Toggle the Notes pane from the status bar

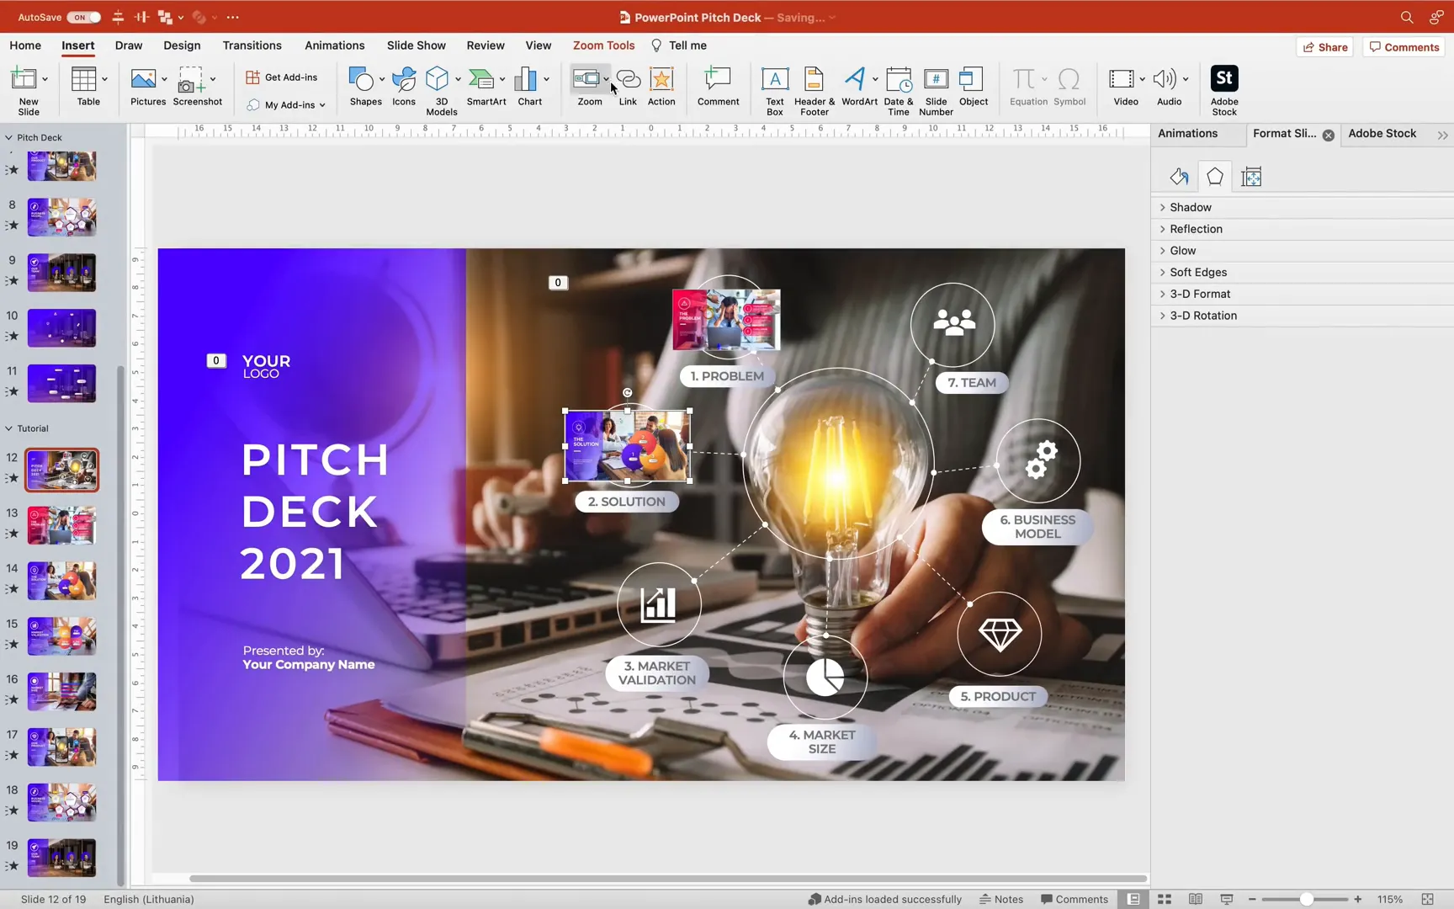[1000, 899]
